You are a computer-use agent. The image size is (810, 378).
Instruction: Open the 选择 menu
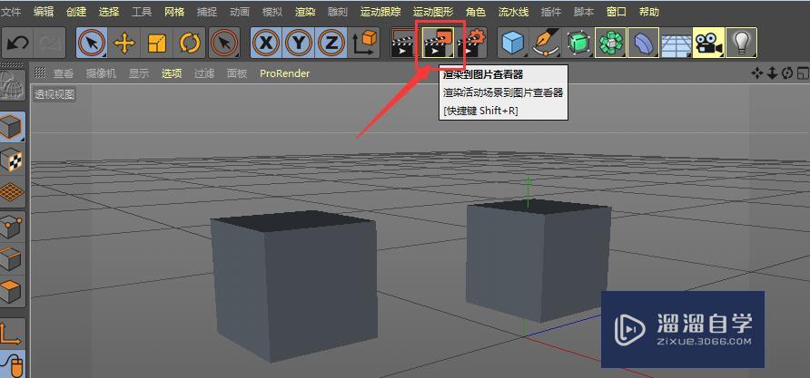(x=109, y=12)
